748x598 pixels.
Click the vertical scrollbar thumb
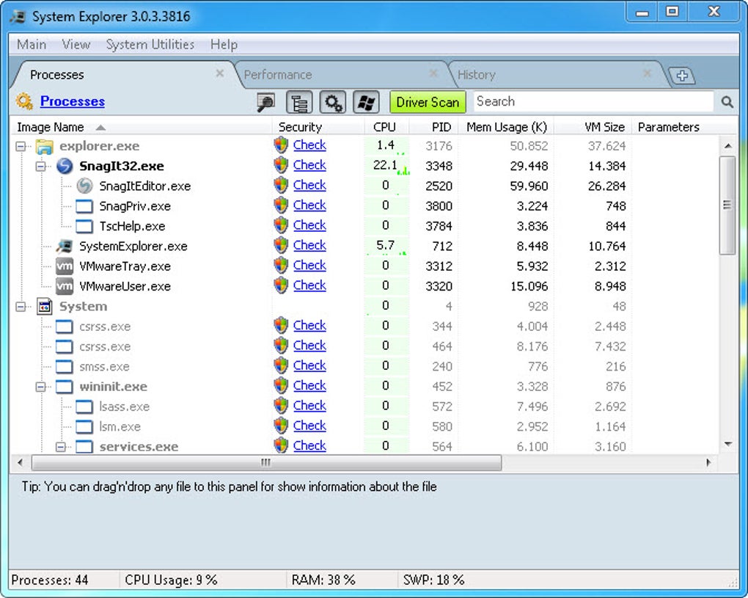[727, 205]
